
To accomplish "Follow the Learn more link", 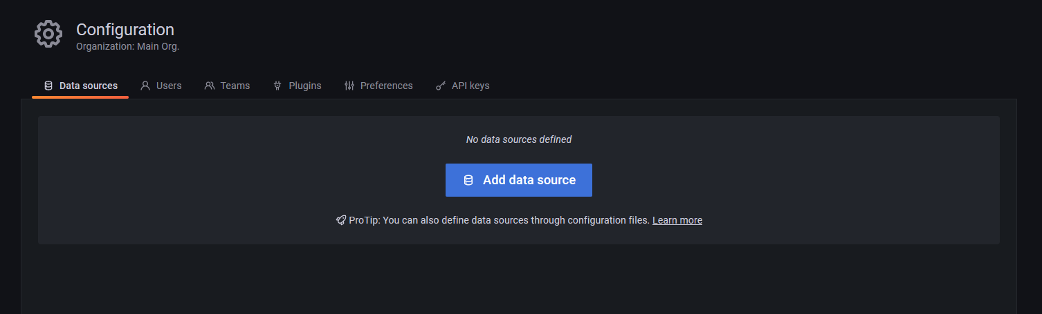I will pyautogui.click(x=677, y=220).
